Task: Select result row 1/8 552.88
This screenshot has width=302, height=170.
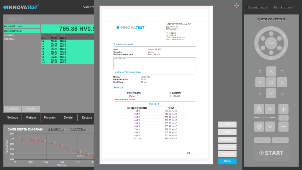Action: pyautogui.click(x=68, y=57)
